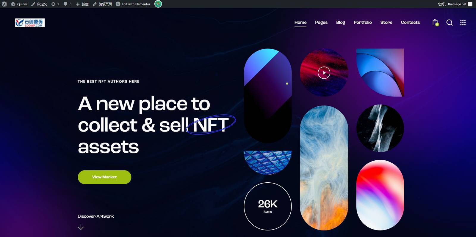Image resolution: width=476 pixels, height=237 pixels.
Task: Click the round green icon in admin bar
Action: 158,4
